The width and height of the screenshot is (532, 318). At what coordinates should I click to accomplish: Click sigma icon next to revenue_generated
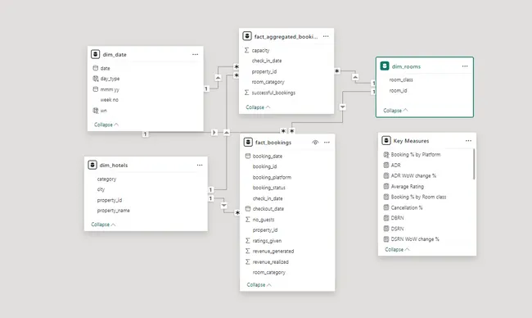[x=248, y=251]
